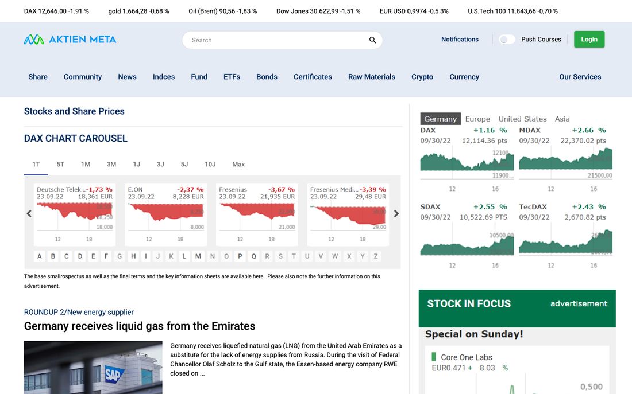Go to previous carousel chart arrow
The width and height of the screenshot is (632, 394).
(x=29, y=214)
